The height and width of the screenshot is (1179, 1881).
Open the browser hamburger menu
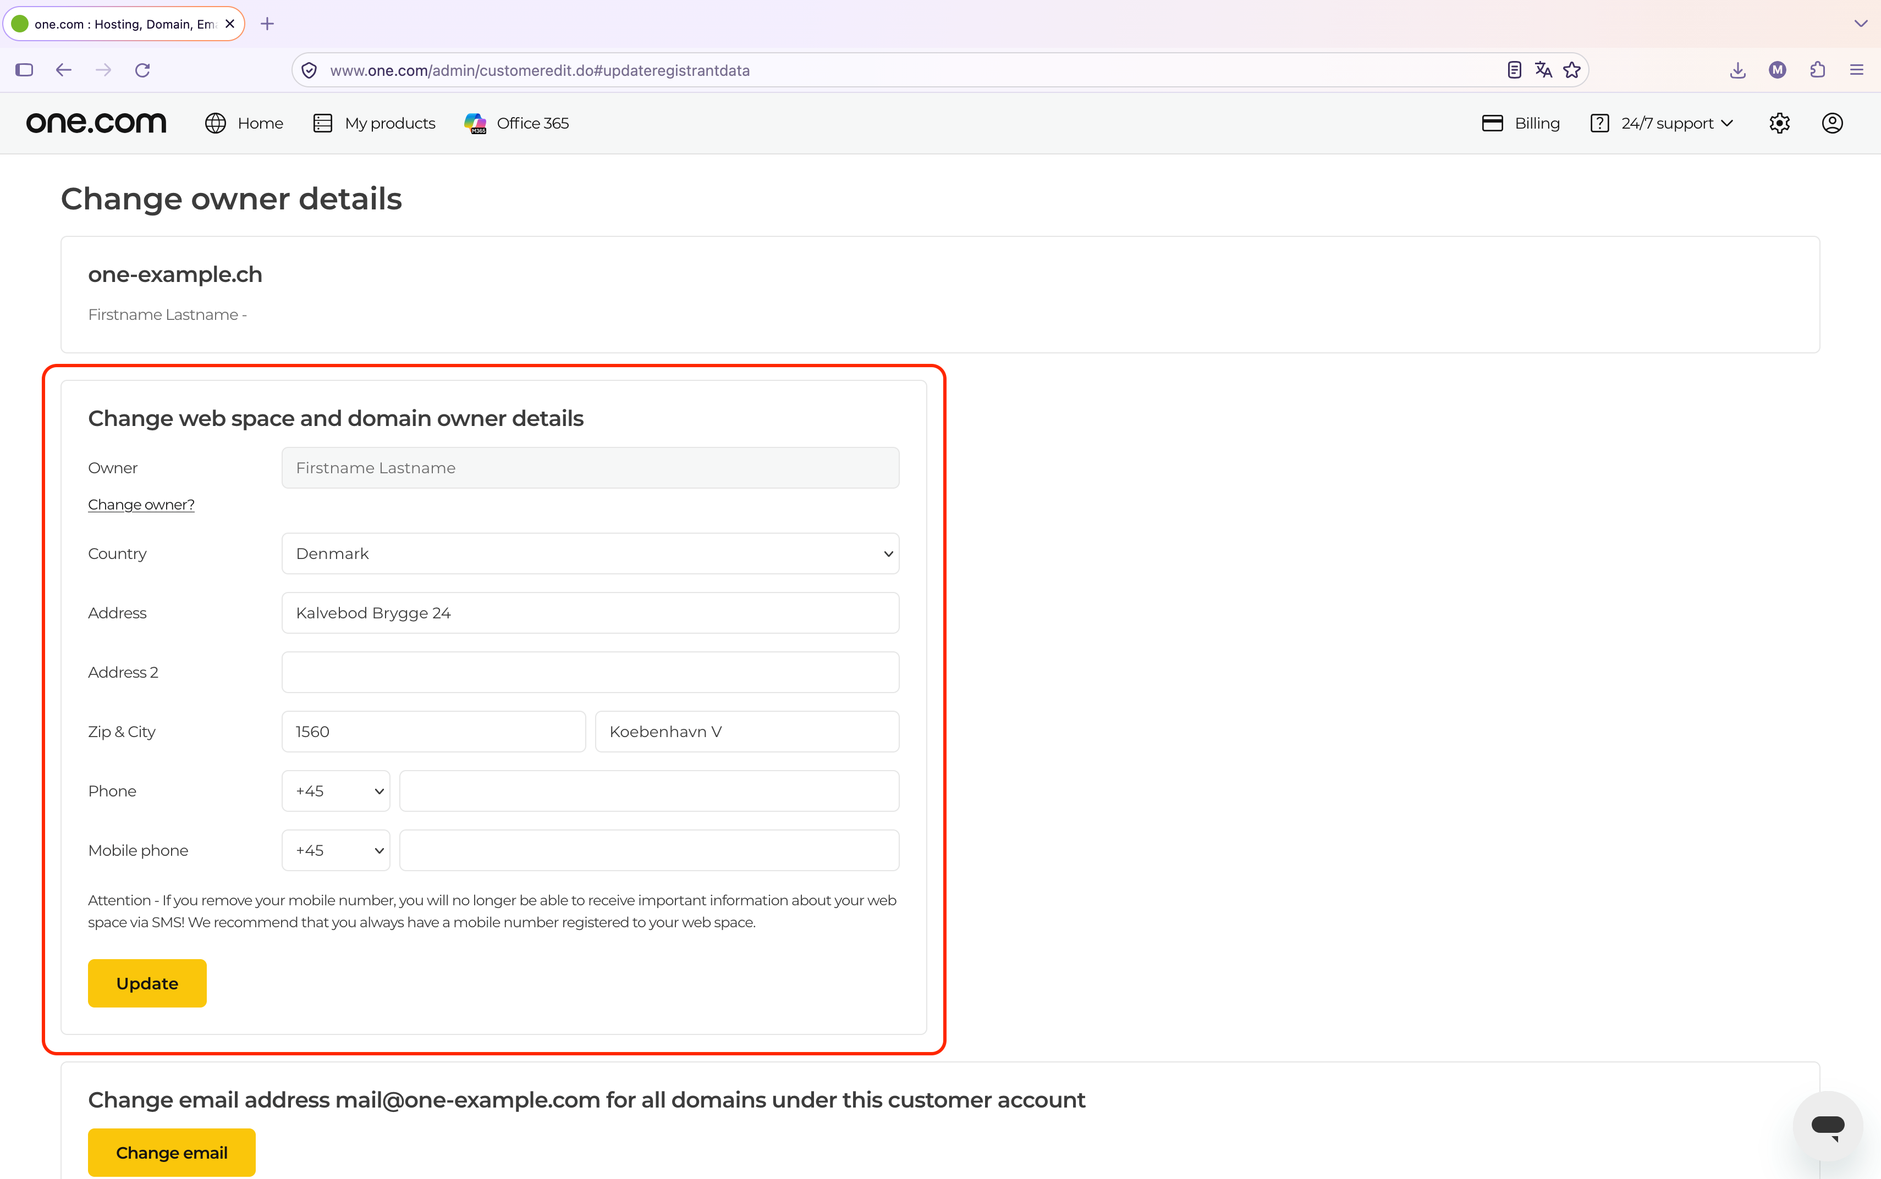[1857, 70]
